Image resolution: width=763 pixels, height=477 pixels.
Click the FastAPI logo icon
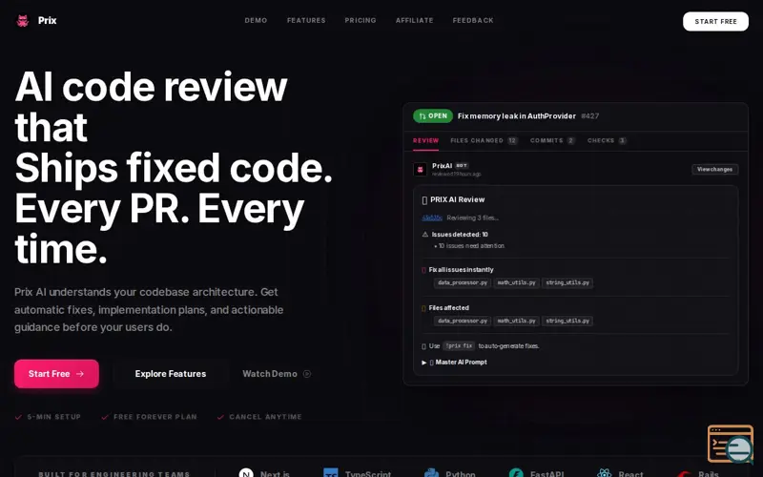[x=516, y=473]
